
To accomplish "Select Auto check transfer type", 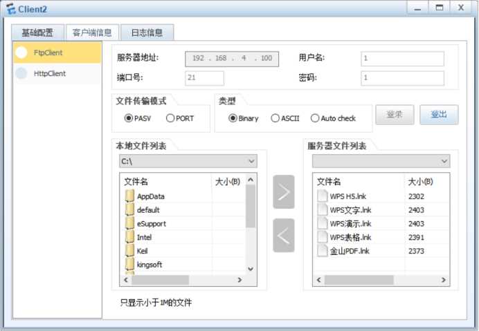I will [315, 118].
